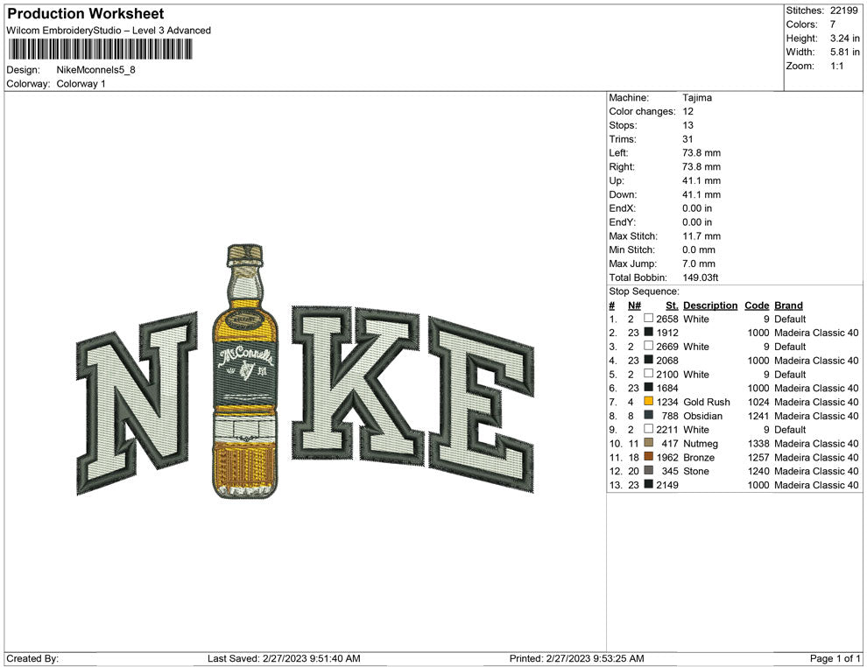Click the Min Stitch value "0.0 mm"
Screen dimensions: 867x667
(698, 249)
